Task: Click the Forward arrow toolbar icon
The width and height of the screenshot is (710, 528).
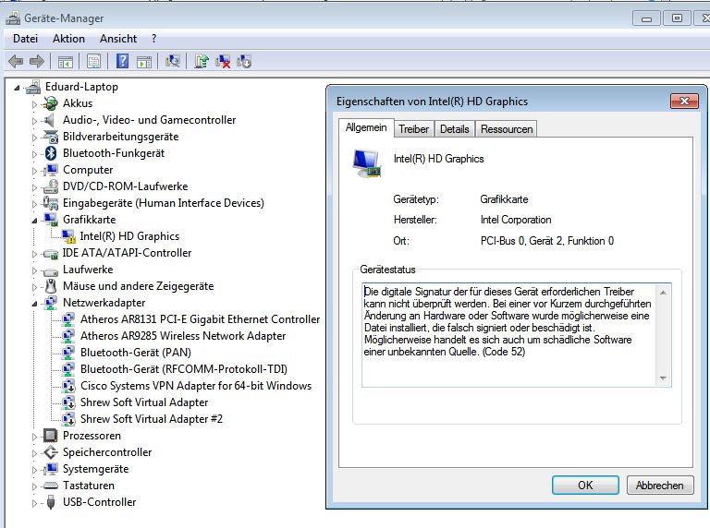Action: tap(37, 61)
